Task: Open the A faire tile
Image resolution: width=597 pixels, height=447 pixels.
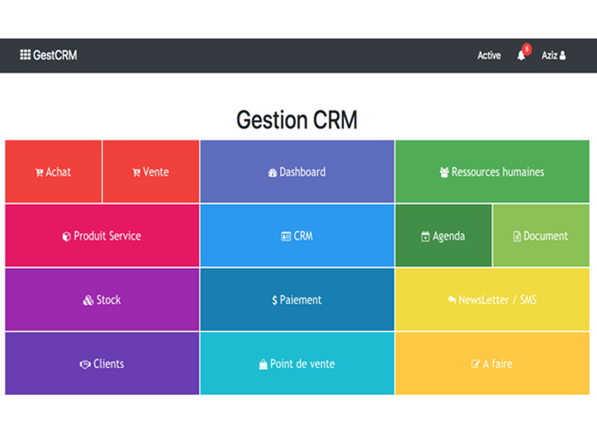Action: pos(492,364)
